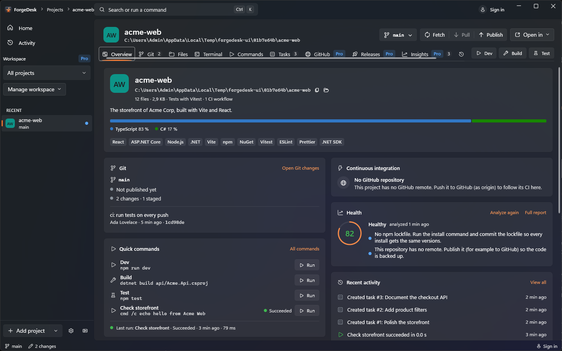562x351 pixels.
Task: Click the flask icon beside the Test quick command
Action: 113,295
